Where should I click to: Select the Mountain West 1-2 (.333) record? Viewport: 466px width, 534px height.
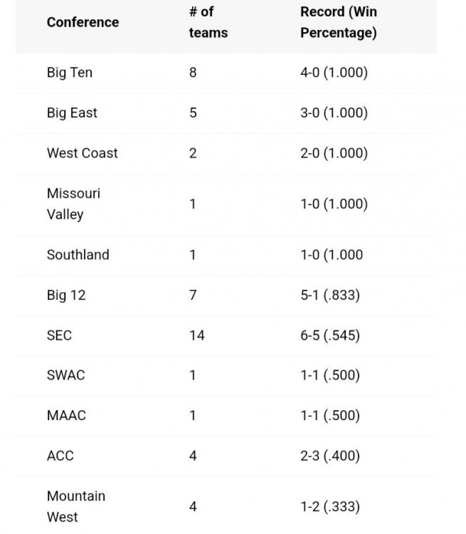330,507
